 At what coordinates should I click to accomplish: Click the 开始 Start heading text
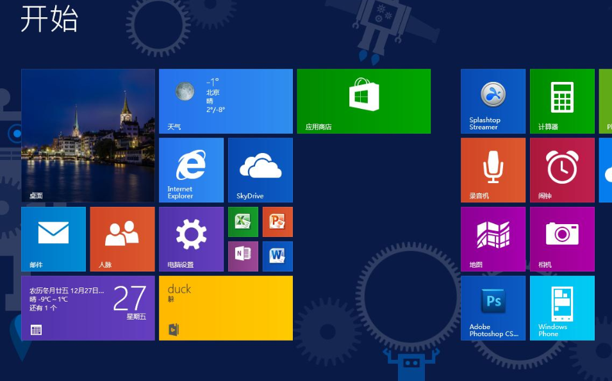point(49,19)
